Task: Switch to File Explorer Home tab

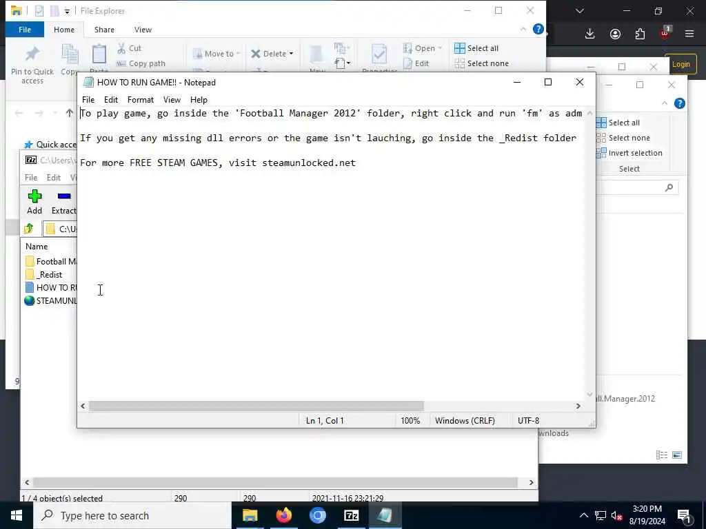Action: [64, 30]
